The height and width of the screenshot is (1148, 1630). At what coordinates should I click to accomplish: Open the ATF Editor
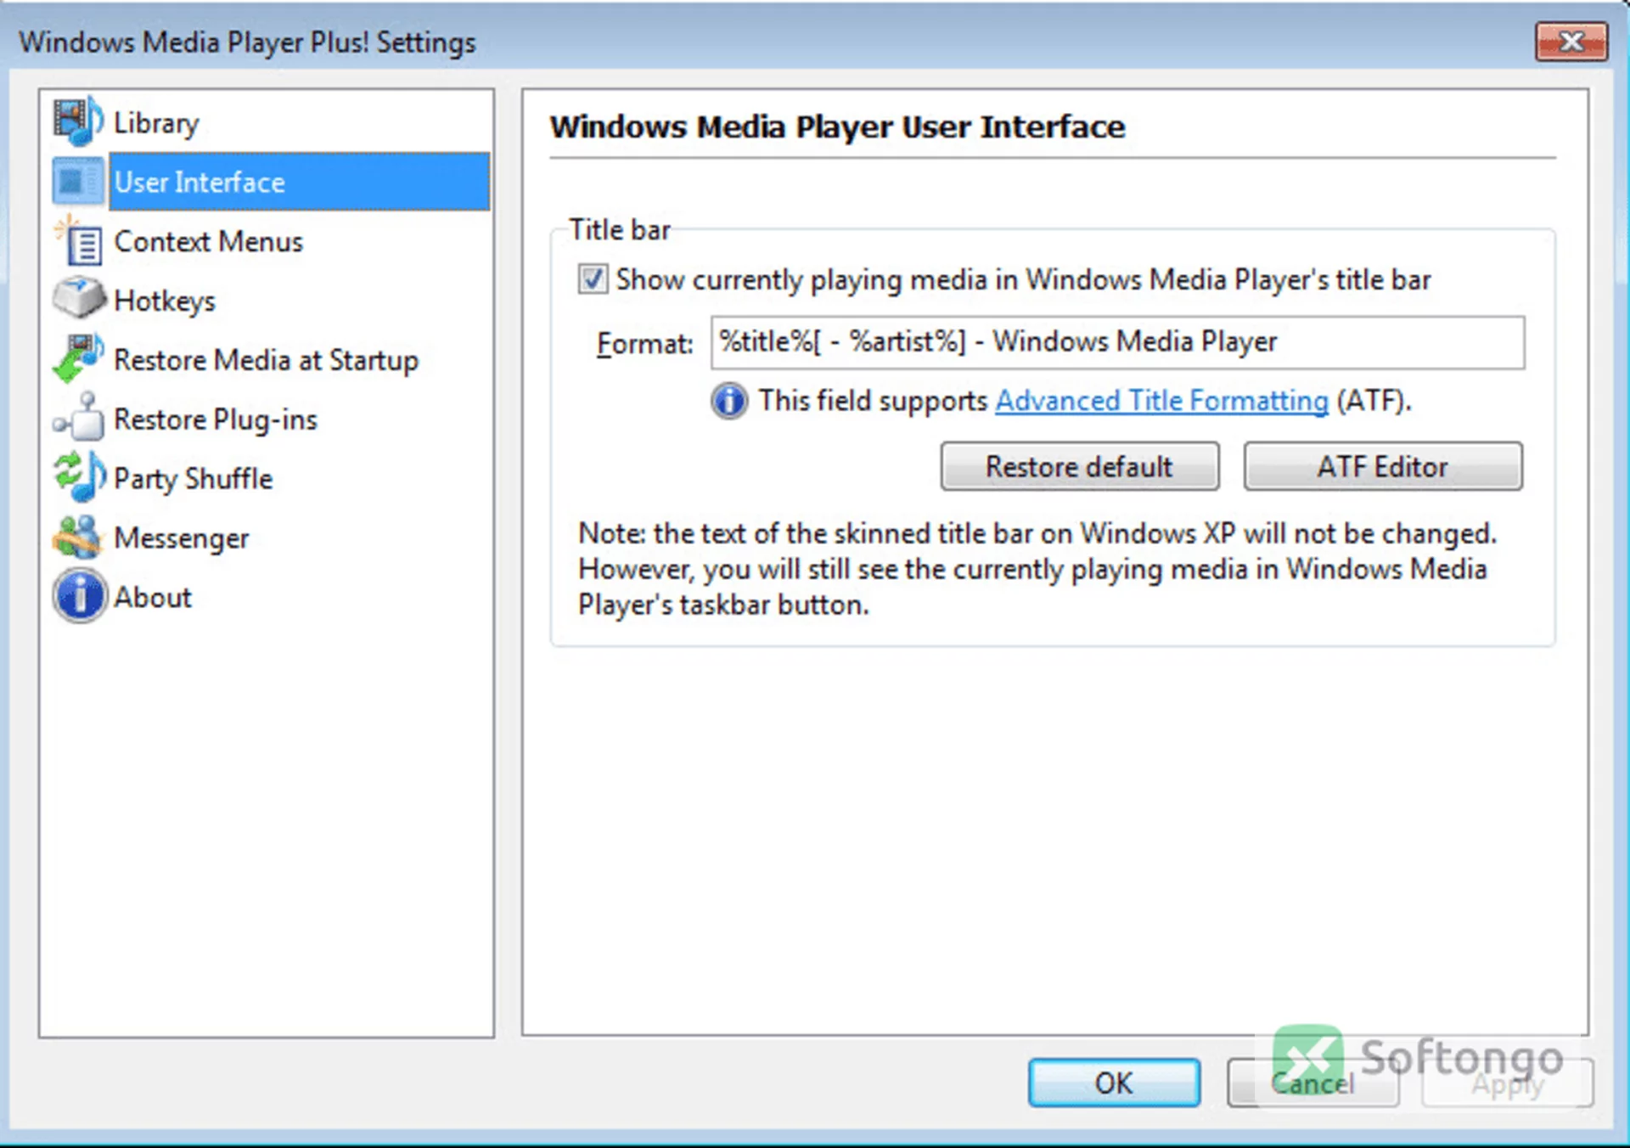pos(1383,466)
